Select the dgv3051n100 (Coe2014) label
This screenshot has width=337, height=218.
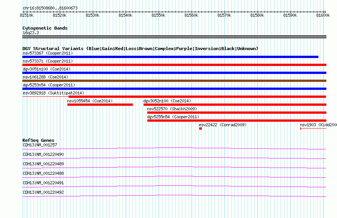click(47, 69)
